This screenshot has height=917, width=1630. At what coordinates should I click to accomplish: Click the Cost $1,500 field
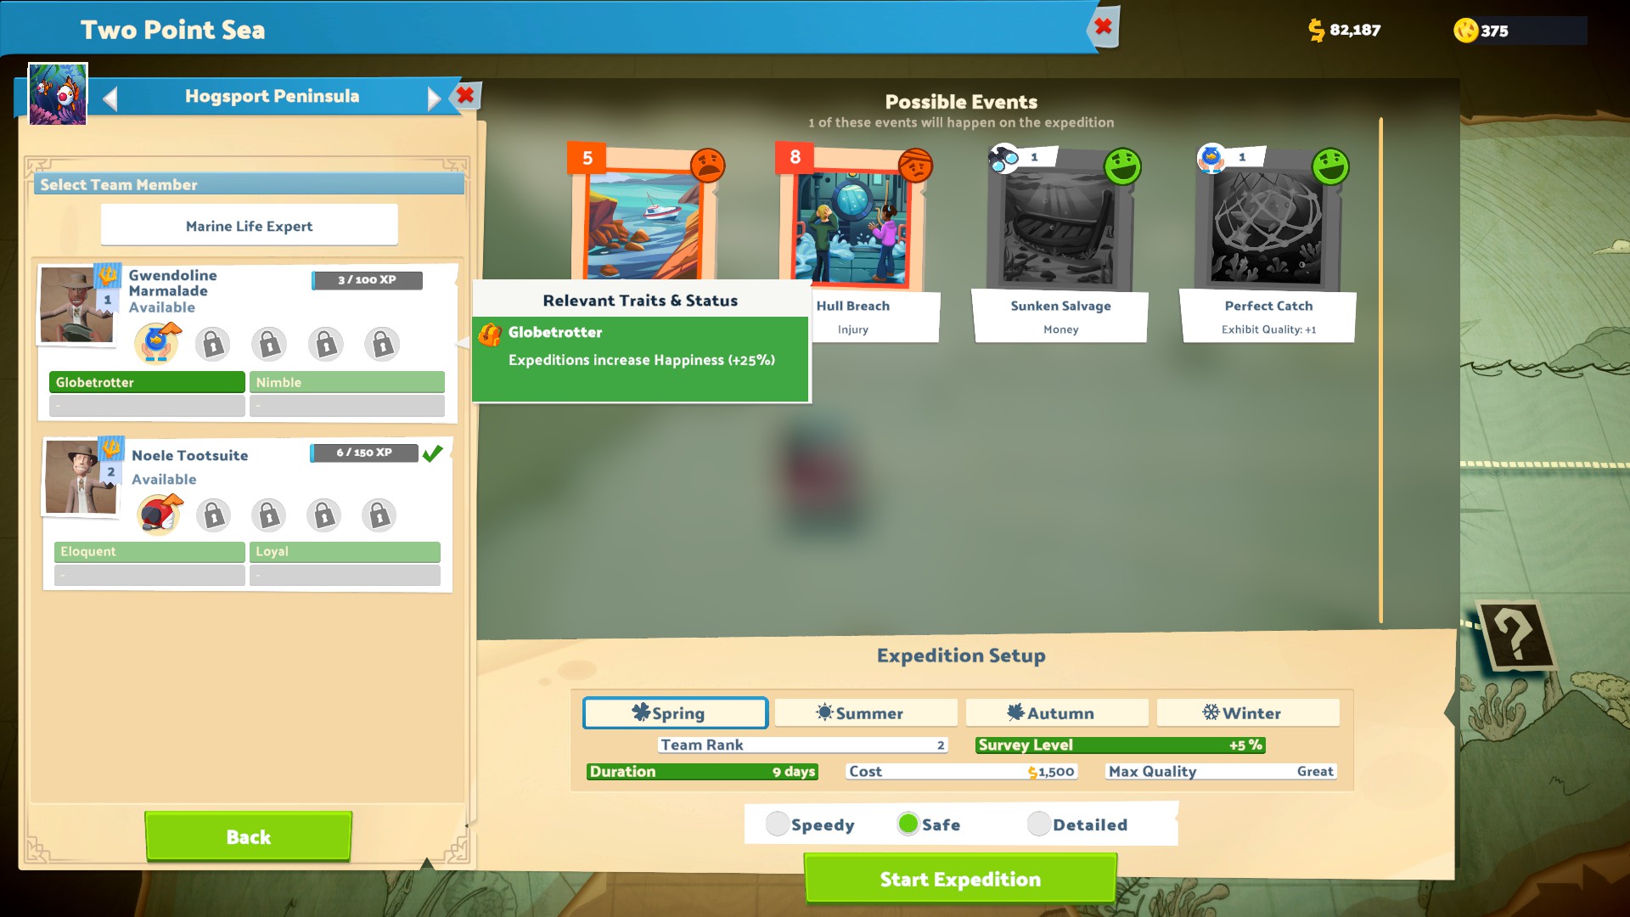[962, 771]
